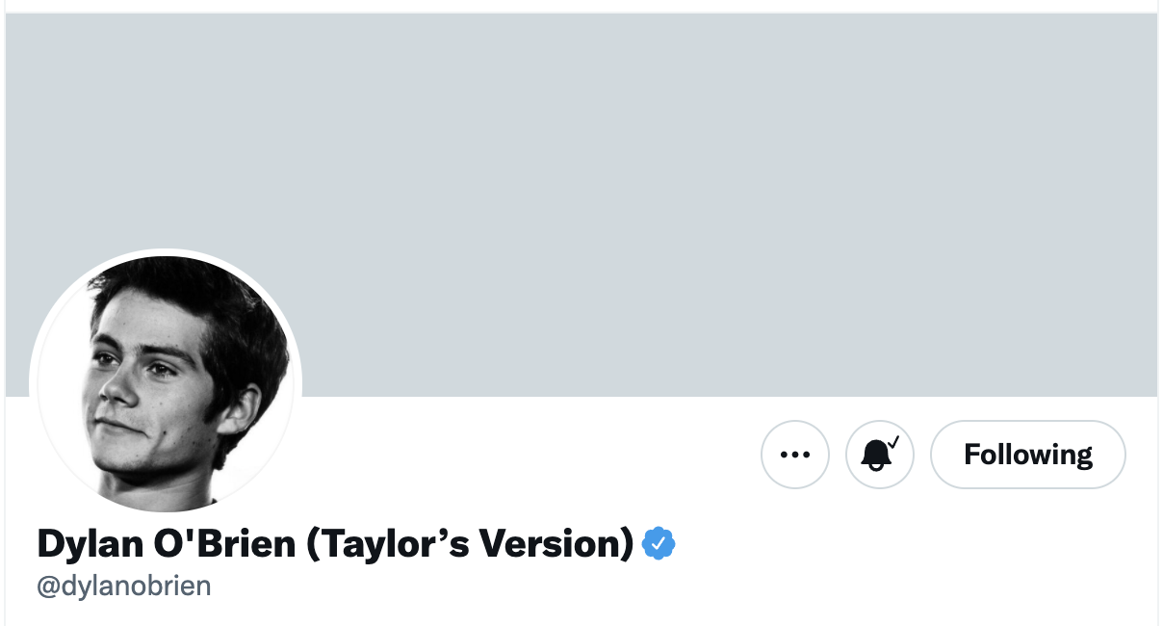Turn off tweet notifications via bell icon

tap(879, 455)
